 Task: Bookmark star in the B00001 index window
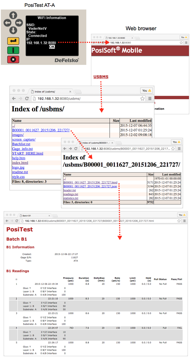173,148
